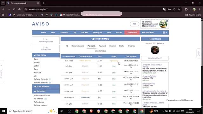
Task: Open the volume icon in system tray
Action: [170, 111]
